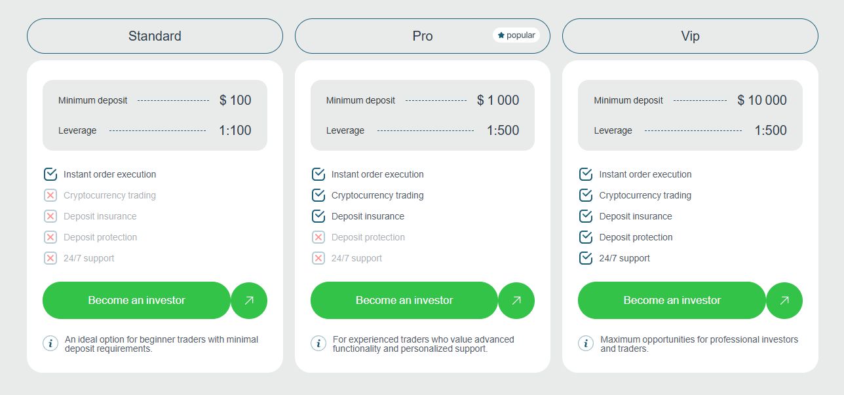
Task: Click the info icon under Vip plan
Action: tap(586, 343)
